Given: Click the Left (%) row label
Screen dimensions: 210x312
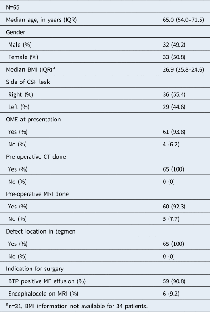Looking at the screenshot, I should 19,107.
